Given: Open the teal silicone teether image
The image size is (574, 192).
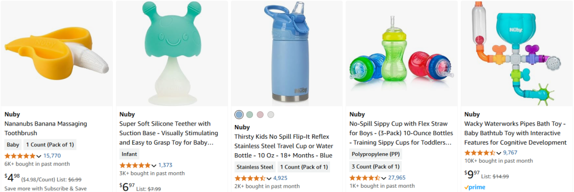Looking at the screenshot, I should coord(172,53).
